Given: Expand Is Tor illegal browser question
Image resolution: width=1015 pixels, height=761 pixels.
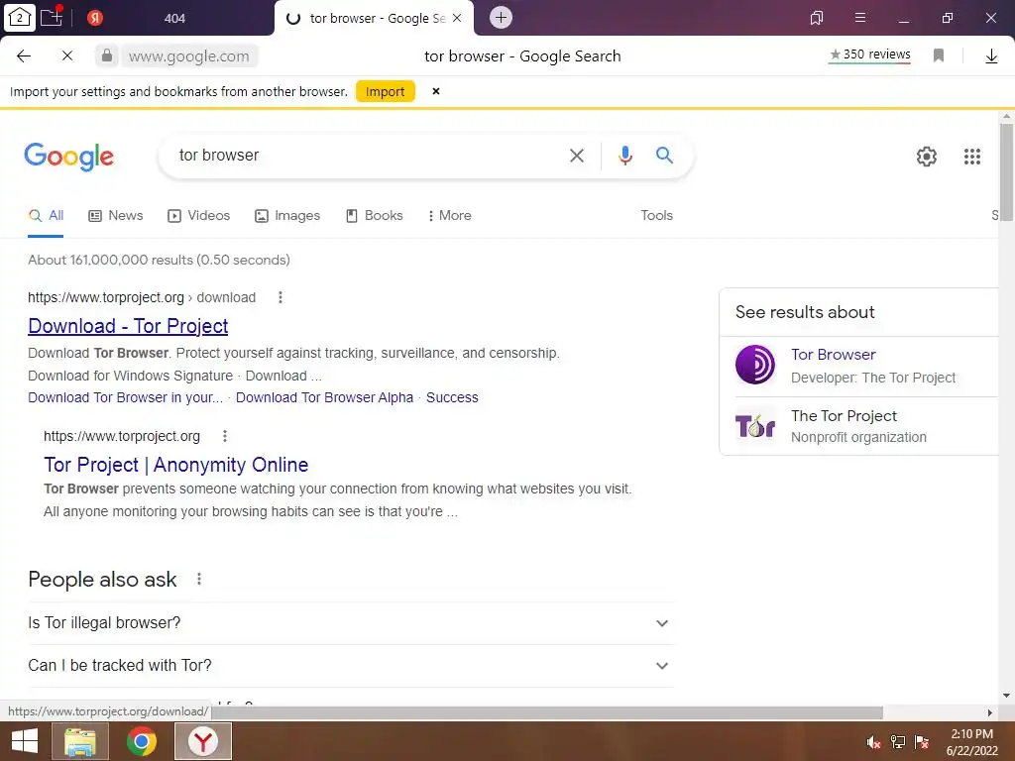Looking at the screenshot, I should click(351, 623).
